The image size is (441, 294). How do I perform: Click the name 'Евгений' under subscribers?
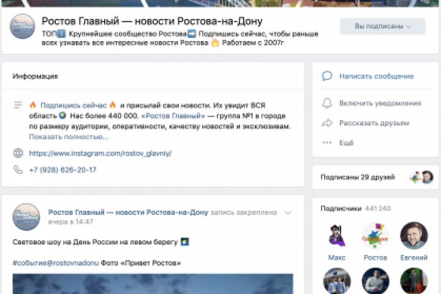tap(414, 257)
